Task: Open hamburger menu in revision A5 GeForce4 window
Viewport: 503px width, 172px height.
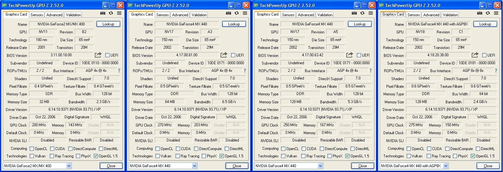Action: point(371,13)
